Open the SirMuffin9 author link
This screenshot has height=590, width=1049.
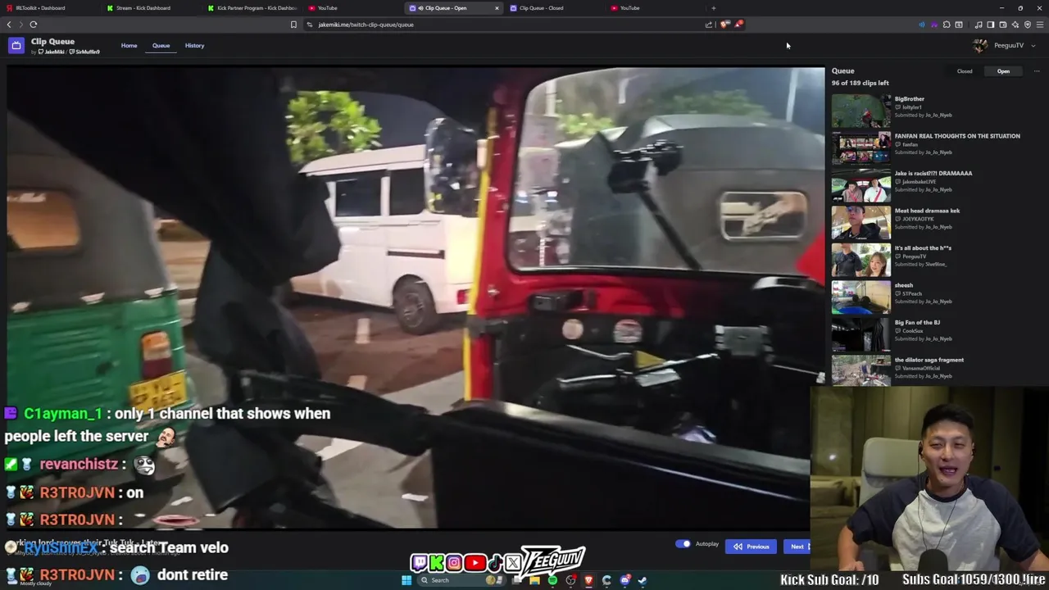[85, 52]
